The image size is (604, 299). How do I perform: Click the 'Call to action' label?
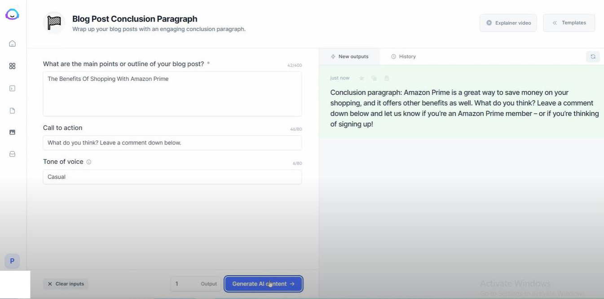click(62, 128)
